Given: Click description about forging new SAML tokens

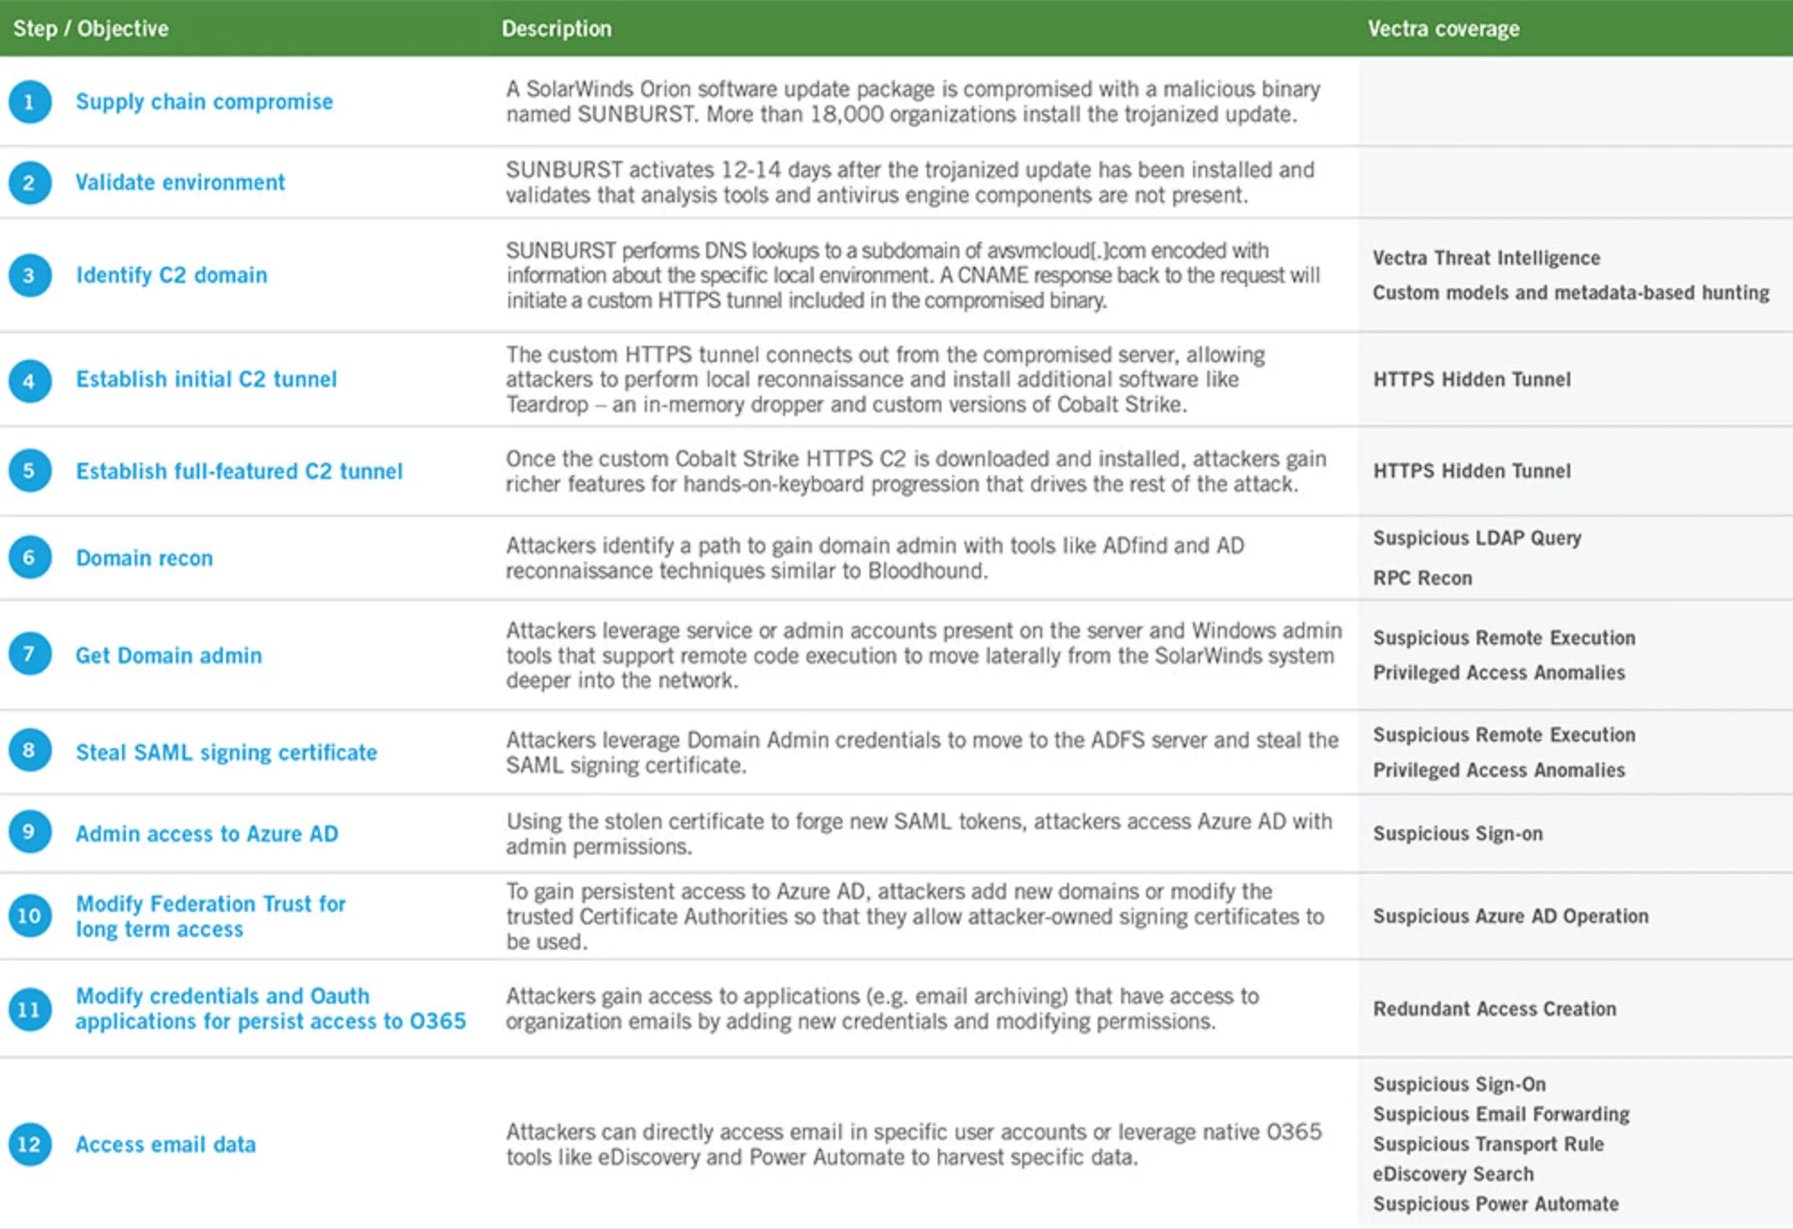Looking at the screenshot, I should (918, 834).
